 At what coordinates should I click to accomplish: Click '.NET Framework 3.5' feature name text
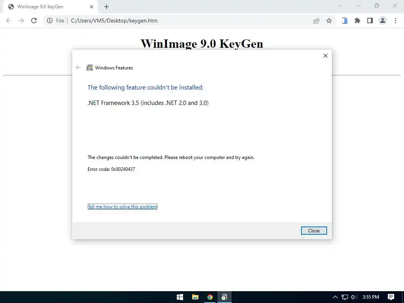[148, 103]
